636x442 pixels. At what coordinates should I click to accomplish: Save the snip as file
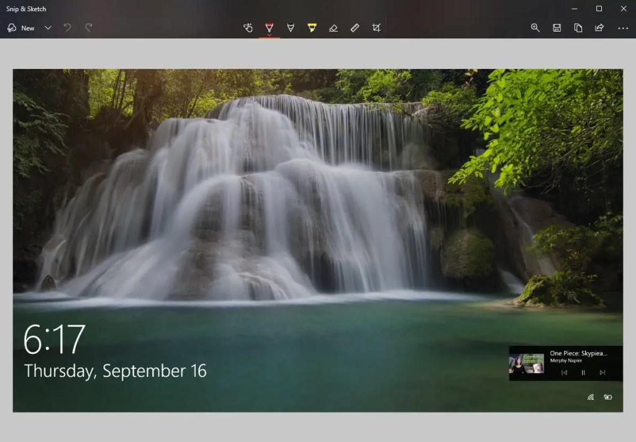click(x=557, y=27)
